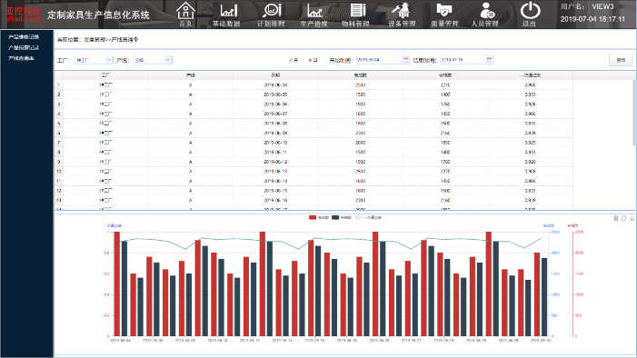Open calendar picker for end date

point(489,60)
